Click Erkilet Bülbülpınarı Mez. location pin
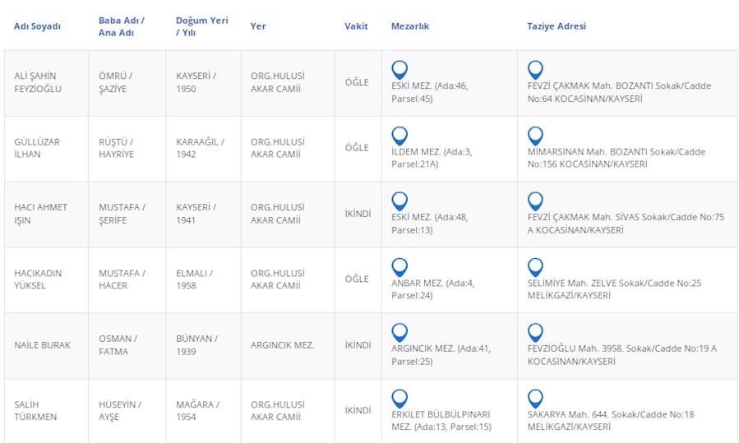Image resolution: width=739 pixels, height=443 pixels. 400,399
